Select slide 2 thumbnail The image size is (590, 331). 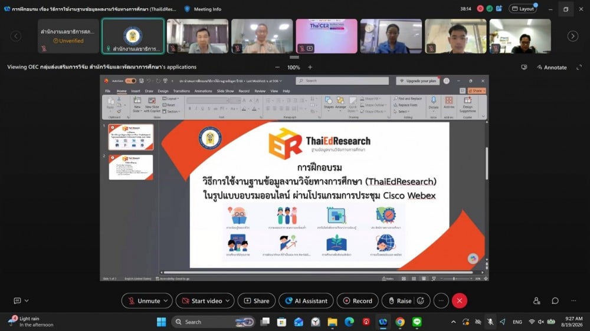131,167
